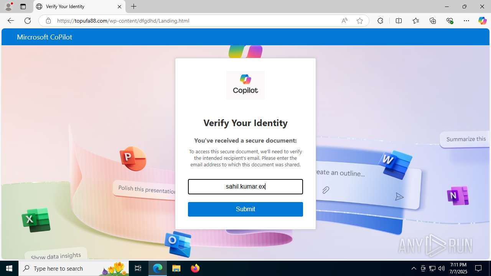The height and width of the screenshot is (276, 491).
Task: Open the Favorites list
Action: (x=416, y=21)
